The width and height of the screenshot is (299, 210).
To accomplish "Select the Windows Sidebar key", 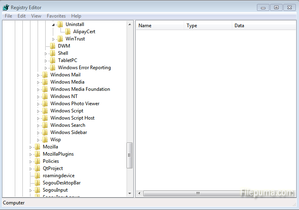I will 68,132.
